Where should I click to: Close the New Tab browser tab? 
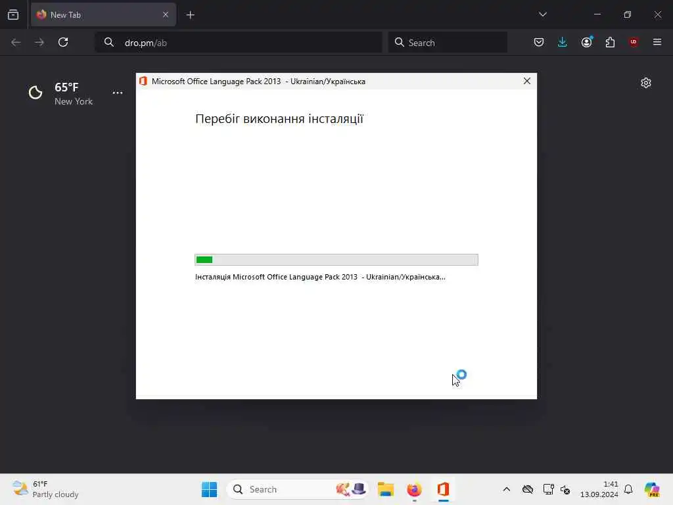[x=165, y=14]
